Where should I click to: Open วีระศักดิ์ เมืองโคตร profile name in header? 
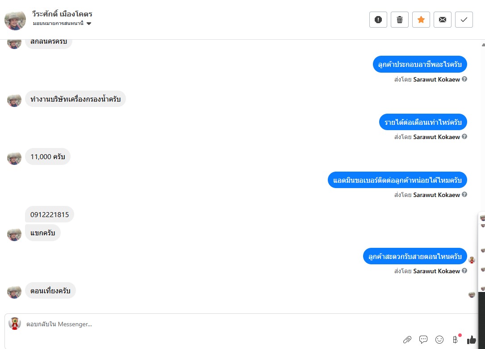62,14
